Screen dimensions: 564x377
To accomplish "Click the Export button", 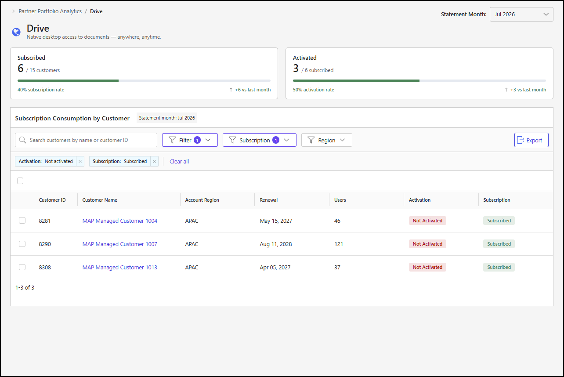I will 531,140.
